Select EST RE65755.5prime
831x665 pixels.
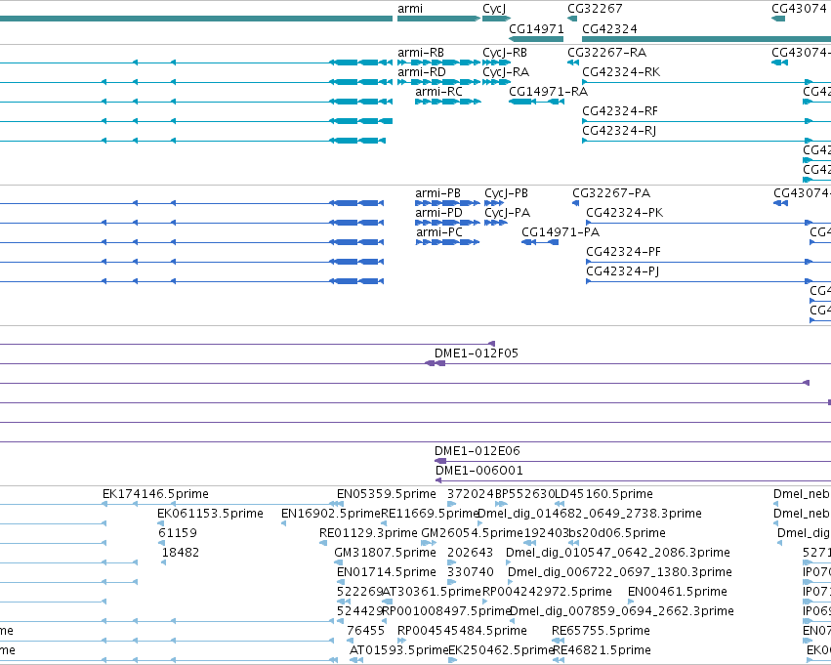558,641
